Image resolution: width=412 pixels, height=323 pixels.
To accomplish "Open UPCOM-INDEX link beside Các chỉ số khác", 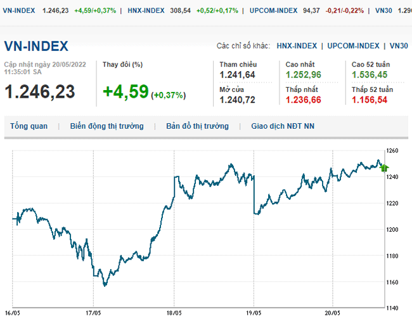I will click(x=354, y=46).
